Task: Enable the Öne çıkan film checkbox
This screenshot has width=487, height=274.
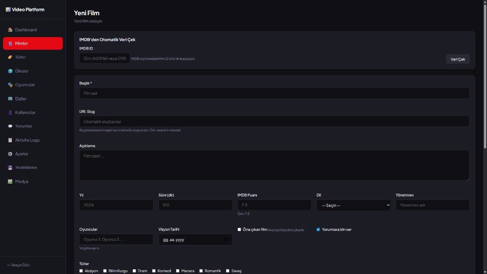Action: (x=240, y=229)
